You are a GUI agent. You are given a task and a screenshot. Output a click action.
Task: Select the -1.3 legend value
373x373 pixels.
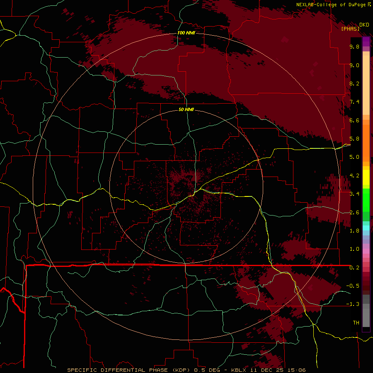pos(353,304)
